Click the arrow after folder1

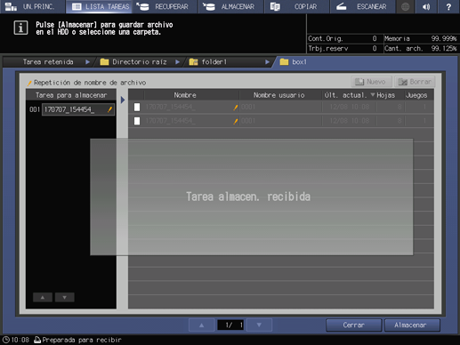[x=267, y=62]
